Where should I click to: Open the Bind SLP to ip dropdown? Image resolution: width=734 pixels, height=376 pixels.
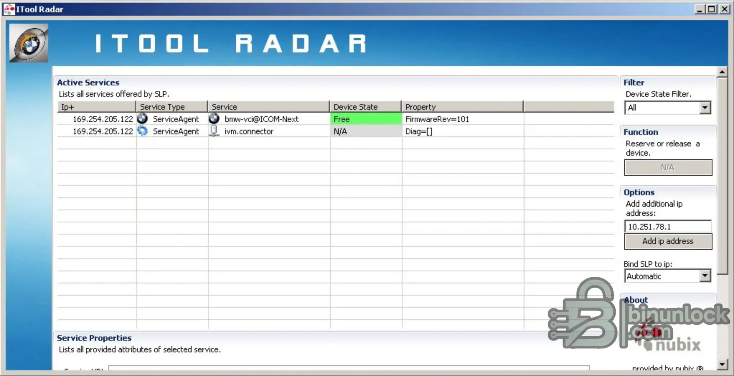click(x=705, y=276)
